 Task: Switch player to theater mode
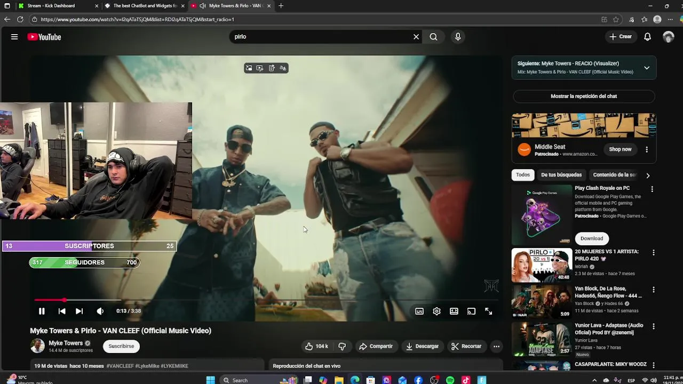tap(454, 311)
